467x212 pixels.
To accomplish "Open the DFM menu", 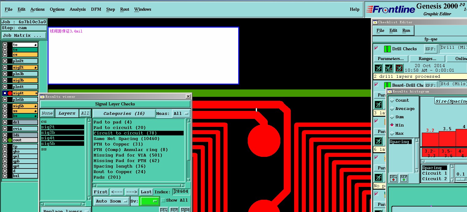I will click(x=96, y=9).
